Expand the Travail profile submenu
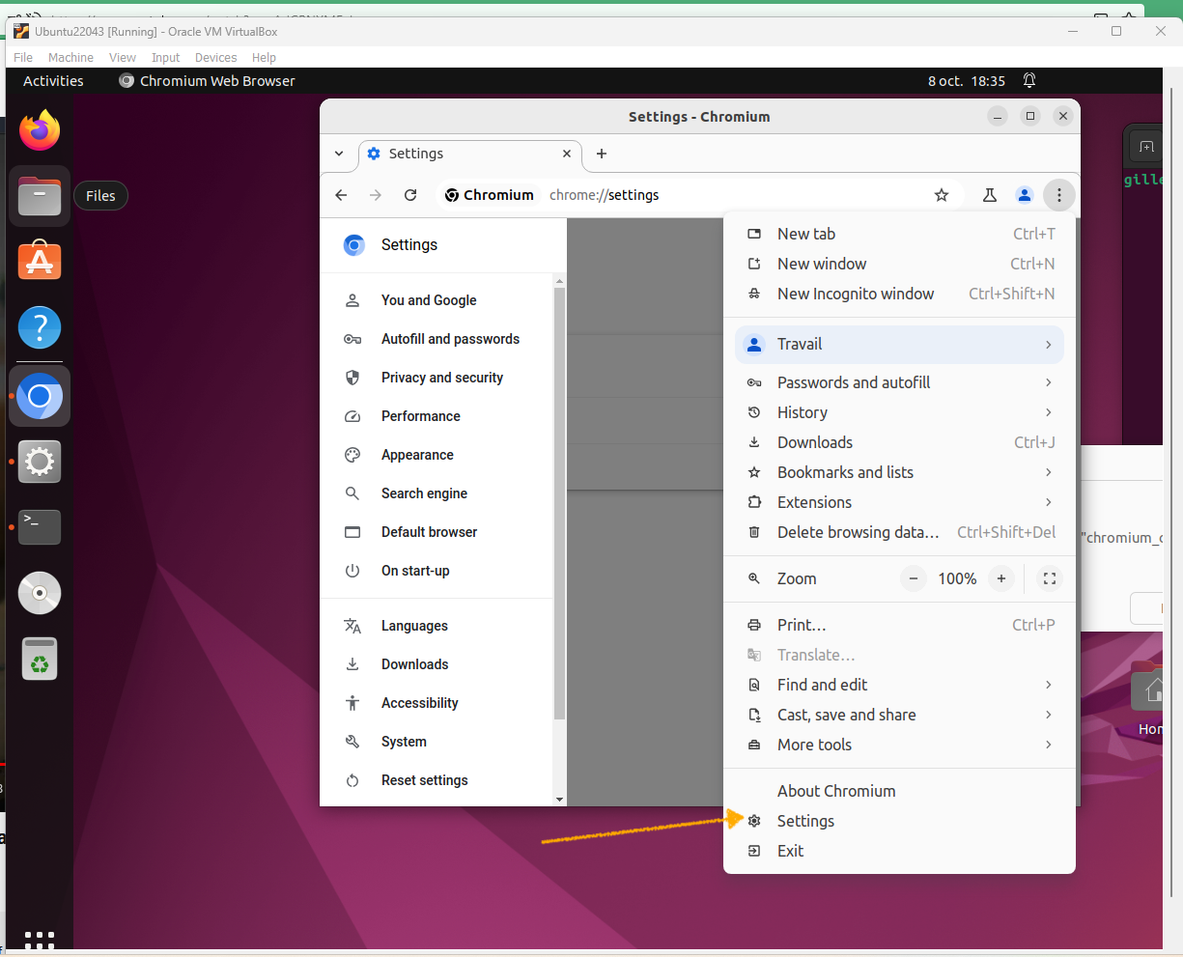The image size is (1183, 957). point(899,344)
